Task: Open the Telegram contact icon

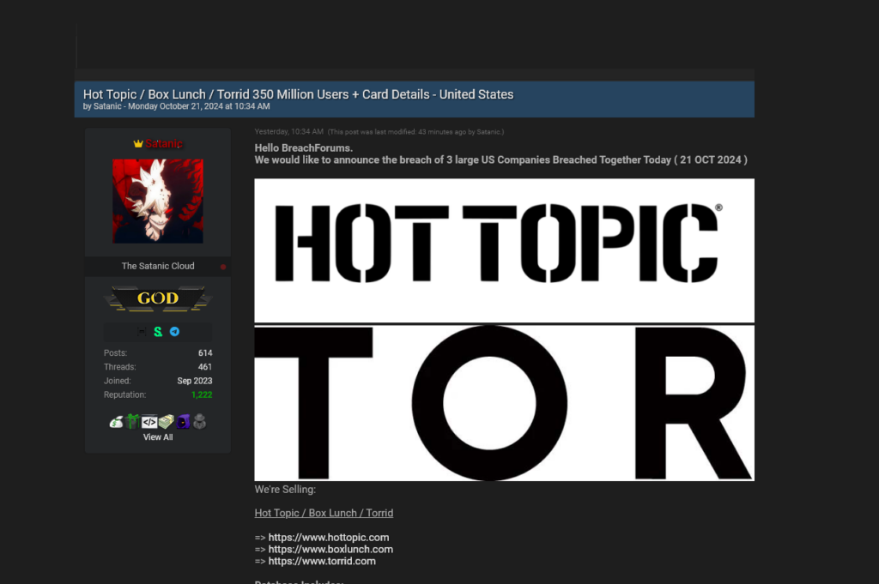Action: (x=175, y=332)
